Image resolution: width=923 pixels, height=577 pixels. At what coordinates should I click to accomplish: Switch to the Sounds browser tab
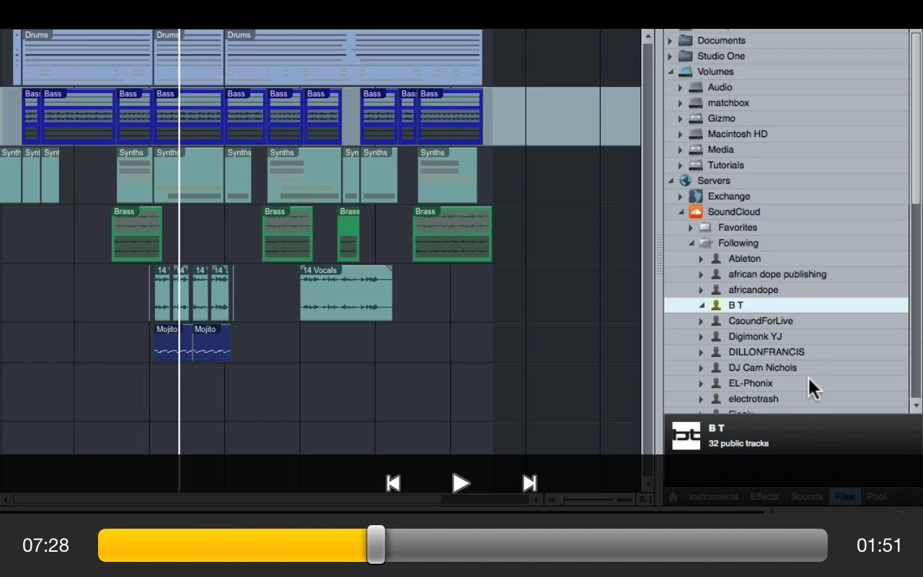coord(807,496)
